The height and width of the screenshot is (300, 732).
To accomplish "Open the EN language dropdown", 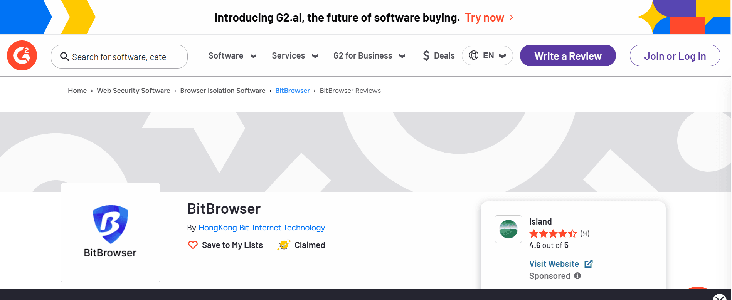I will click(x=487, y=55).
